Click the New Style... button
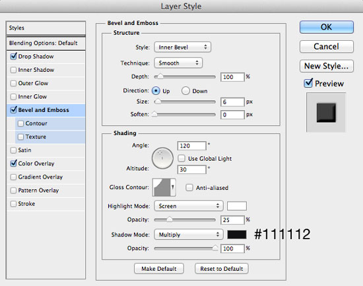This screenshot has width=363, height=286. point(327,66)
